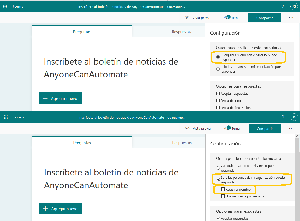Click form name in top header bar
300x221 pixels.
click(121, 7)
